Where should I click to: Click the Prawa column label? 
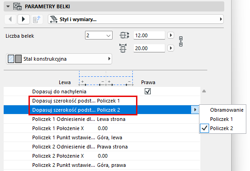(x=148, y=82)
